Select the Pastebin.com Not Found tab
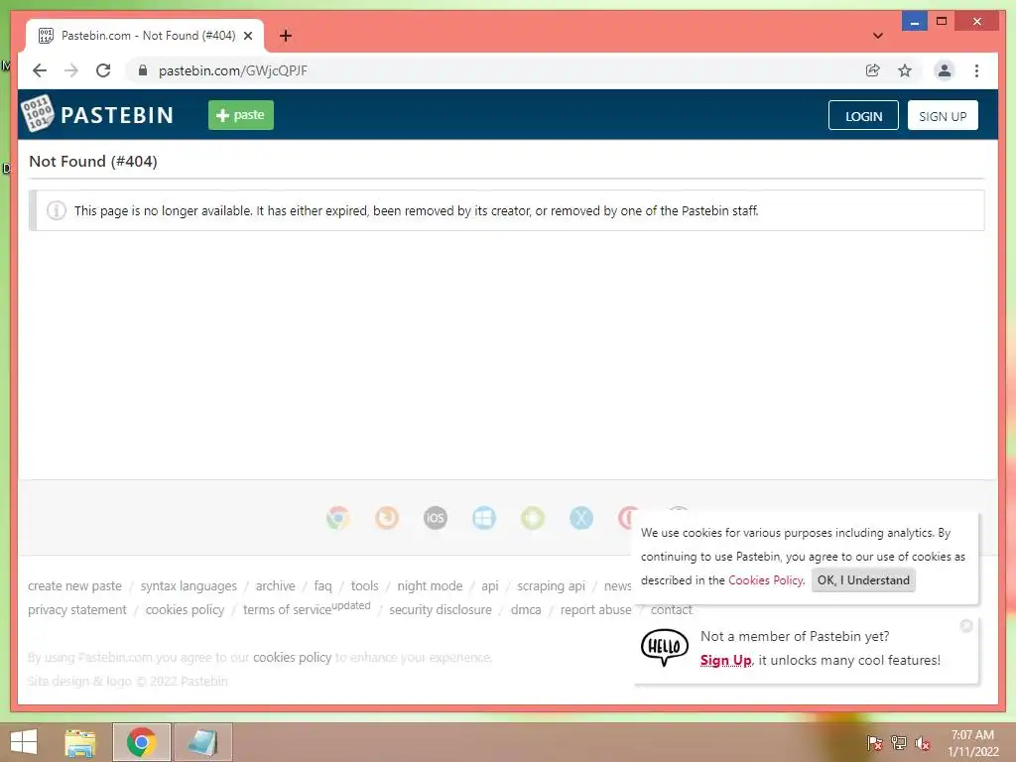The height and width of the screenshot is (762, 1016). 145,36
